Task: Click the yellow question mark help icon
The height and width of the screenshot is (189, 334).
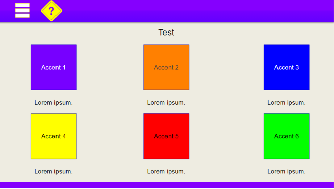Action: click(51, 11)
